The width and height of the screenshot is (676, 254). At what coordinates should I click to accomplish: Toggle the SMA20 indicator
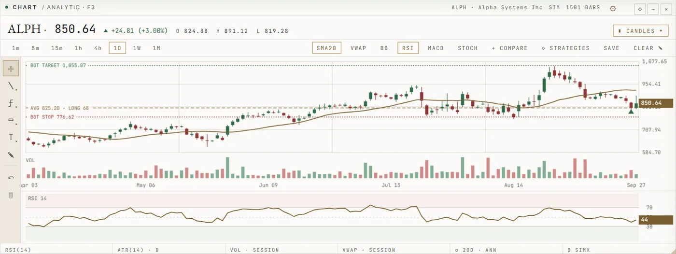pyautogui.click(x=326, y=48)
